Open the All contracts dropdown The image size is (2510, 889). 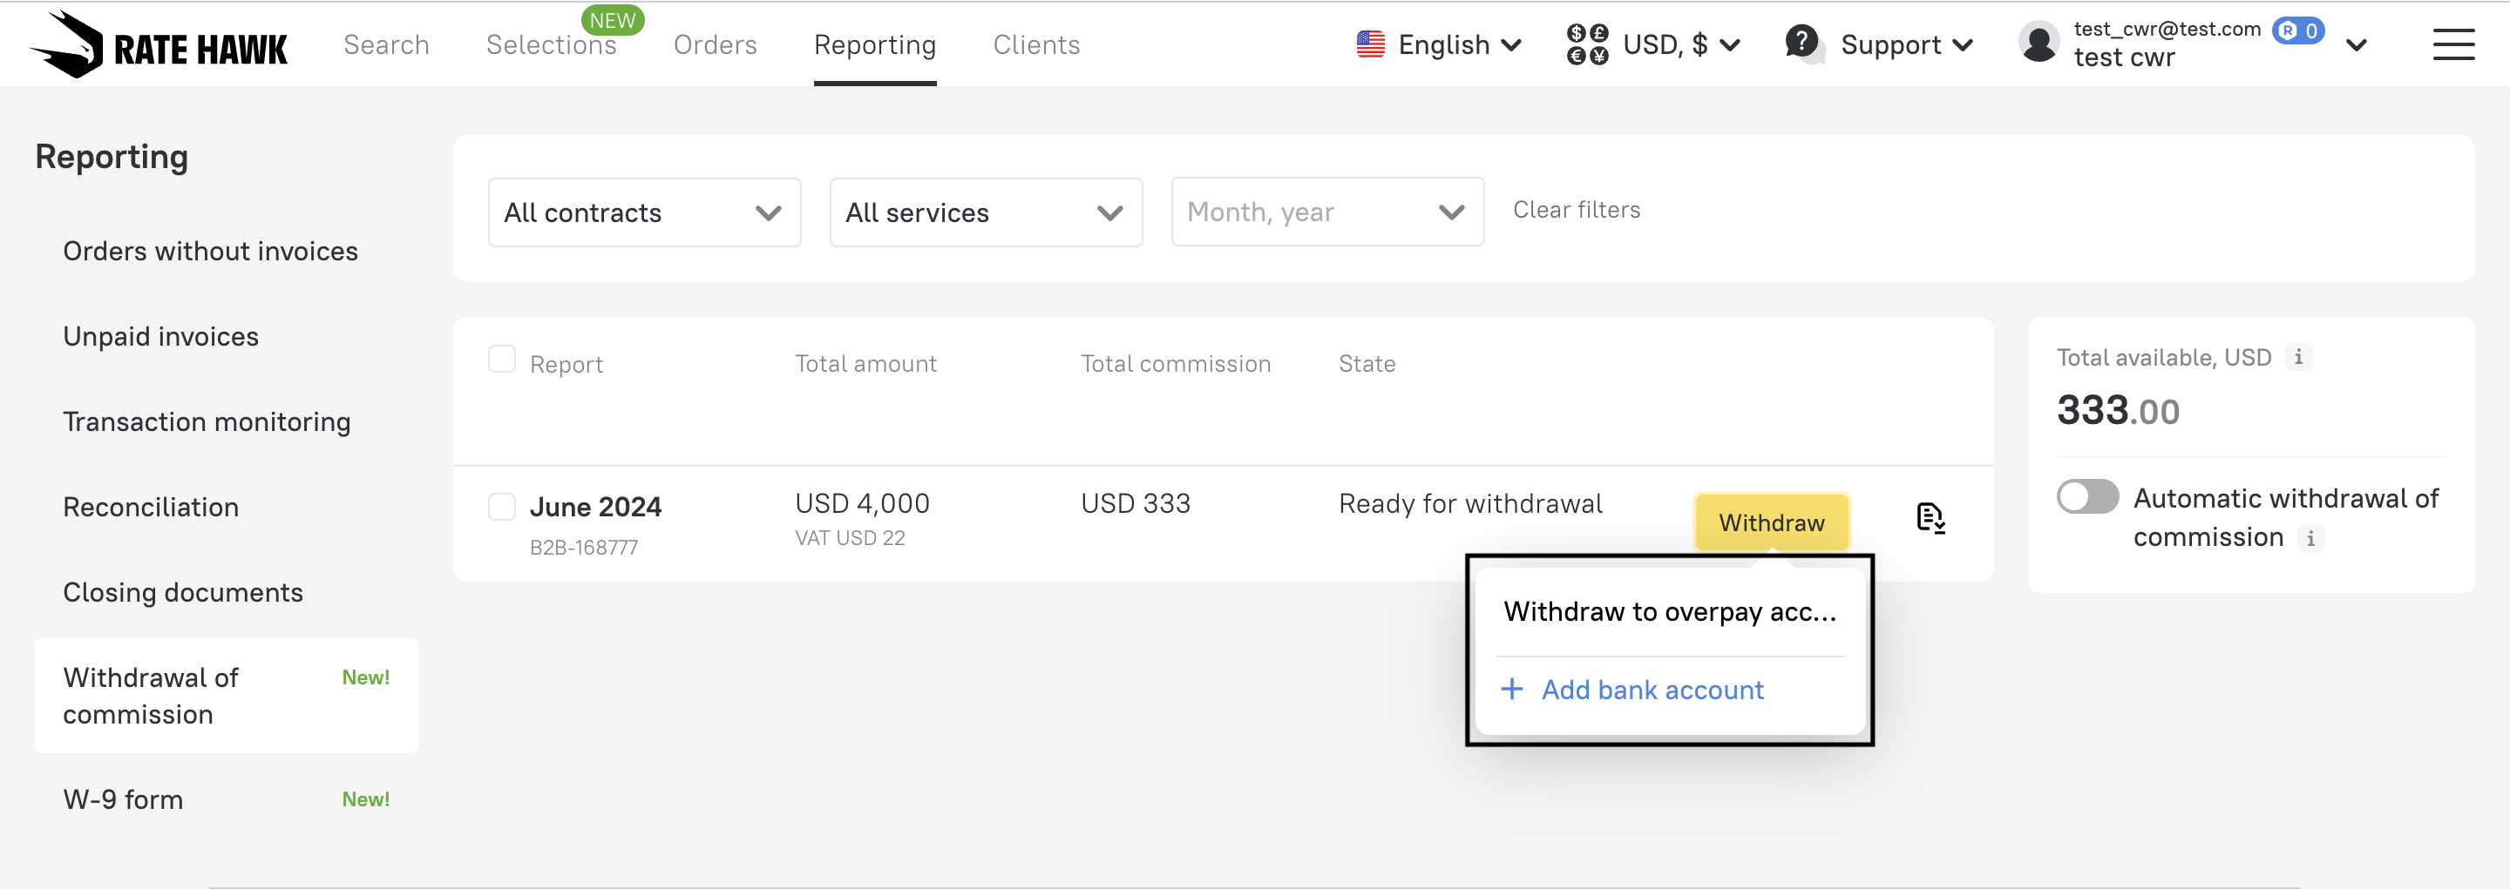click(x=644, y=212)
